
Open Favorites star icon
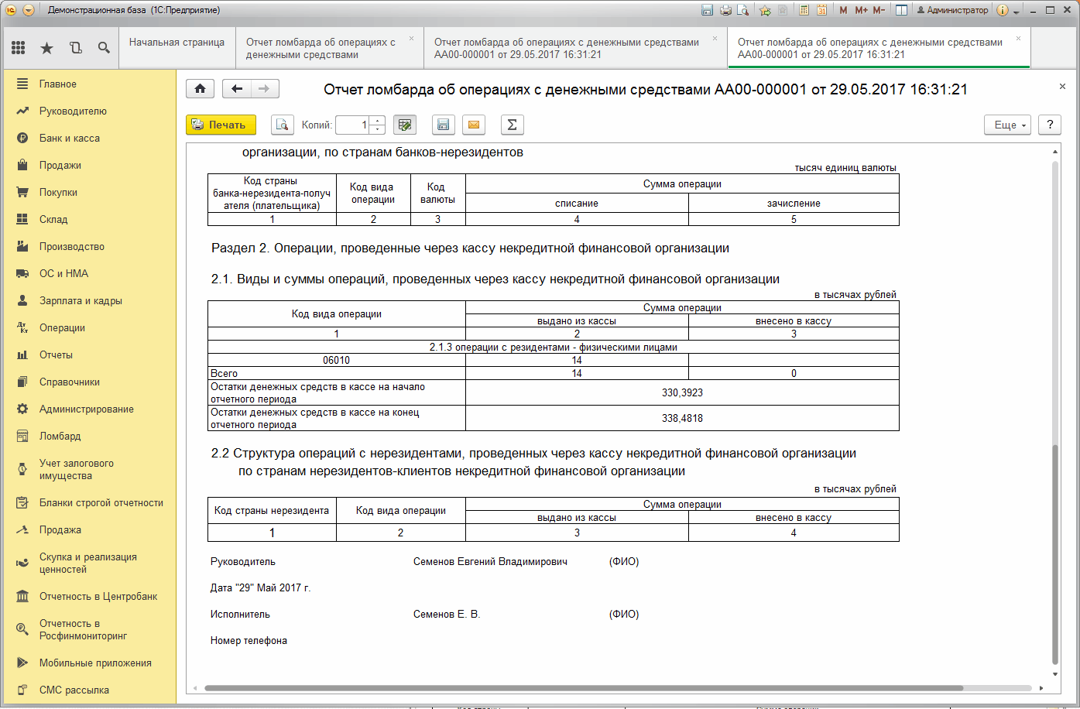46,48
